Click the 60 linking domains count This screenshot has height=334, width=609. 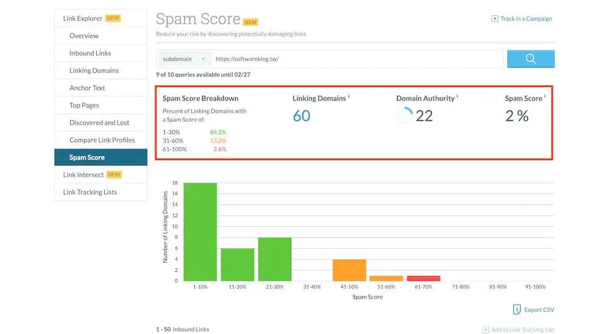tap(301, 116)
